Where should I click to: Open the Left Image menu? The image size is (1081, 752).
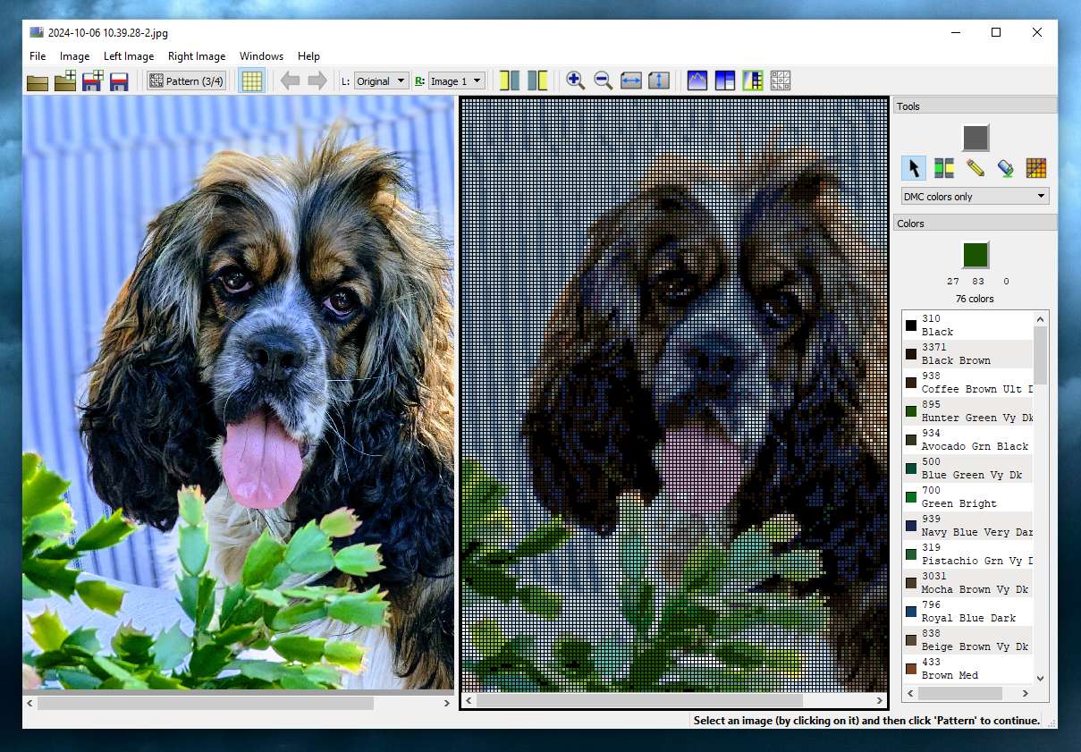pyautogui.click(x=129, y=56)
